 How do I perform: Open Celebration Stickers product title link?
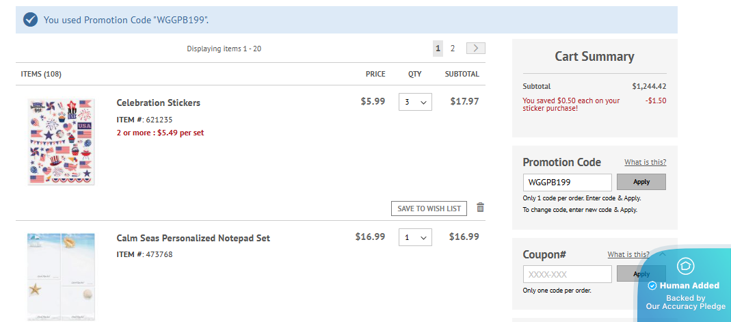158,103
